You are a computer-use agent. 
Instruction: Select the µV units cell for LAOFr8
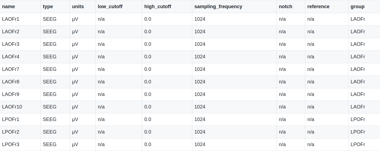(75, 82)
